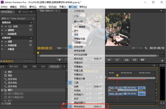166x109 pixels.
Task: Click the program monitor playhead marker
Action: click(38, 53)
